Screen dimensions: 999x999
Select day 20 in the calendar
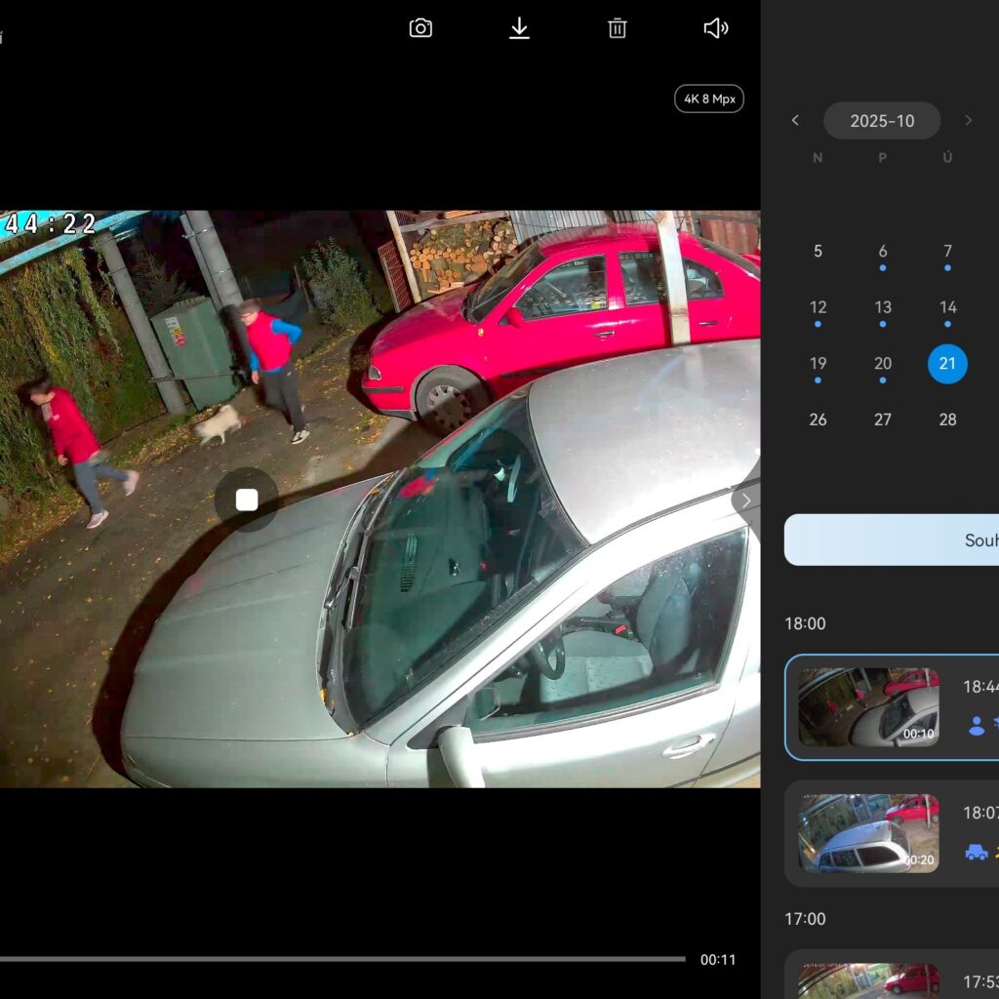(883, 364)
